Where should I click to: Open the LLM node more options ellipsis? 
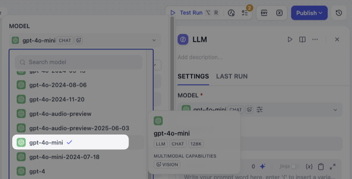click(315, 40)
